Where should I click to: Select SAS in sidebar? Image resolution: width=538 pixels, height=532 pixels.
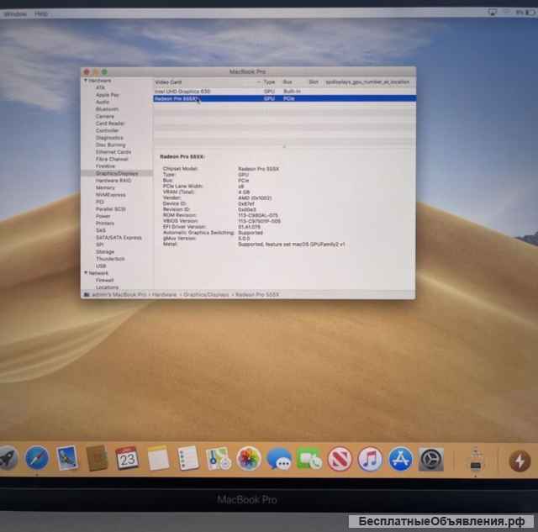click(101, 230)
